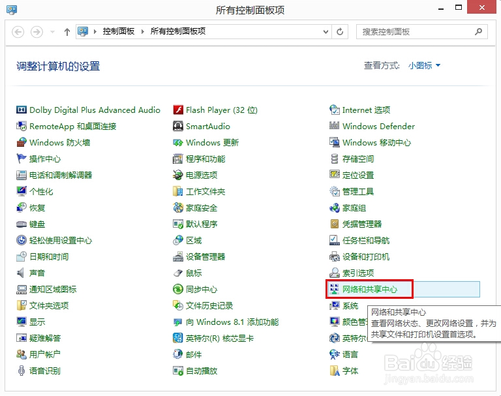Open the 索引选项 link
The height and width of the screenshot is (396, 501).
(x=358, y=273)
